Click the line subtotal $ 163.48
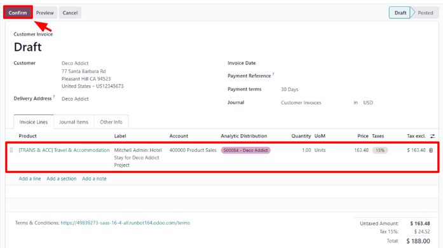This screenshot has width=443, height=248. 416,150
